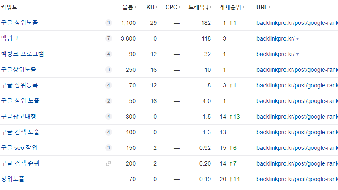Viewport: 338px width, 190px height.
Task: Click the 게재순위 column header text
Action: tap(230, 7)
